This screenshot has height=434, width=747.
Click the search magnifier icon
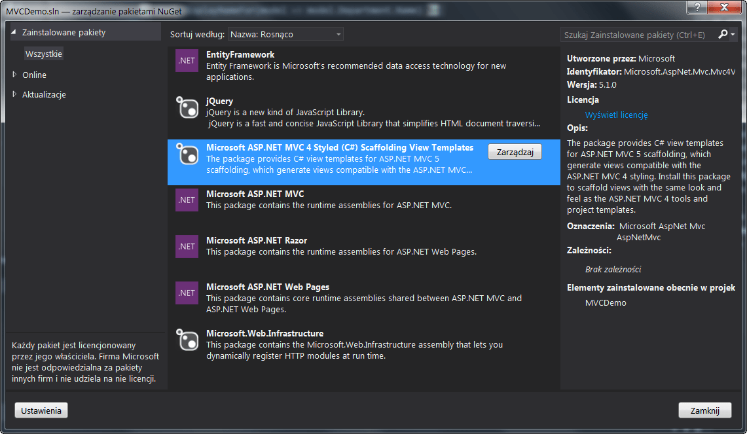[x=723, y=34]
